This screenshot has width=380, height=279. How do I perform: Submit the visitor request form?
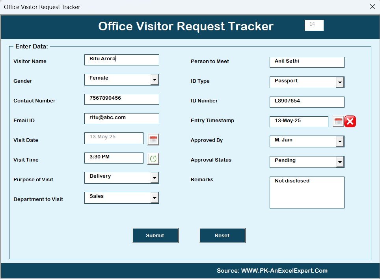155,235
